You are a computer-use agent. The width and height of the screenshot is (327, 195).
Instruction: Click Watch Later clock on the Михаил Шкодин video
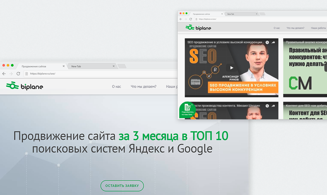click(267, 106)
